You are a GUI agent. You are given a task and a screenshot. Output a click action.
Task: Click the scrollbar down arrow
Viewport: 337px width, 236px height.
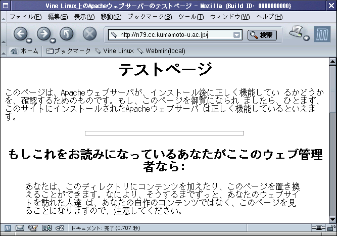click(332, 219)
